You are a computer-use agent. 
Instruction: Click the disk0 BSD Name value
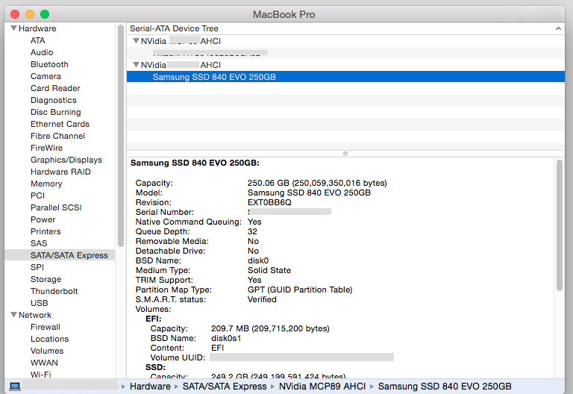pos(258,260)
